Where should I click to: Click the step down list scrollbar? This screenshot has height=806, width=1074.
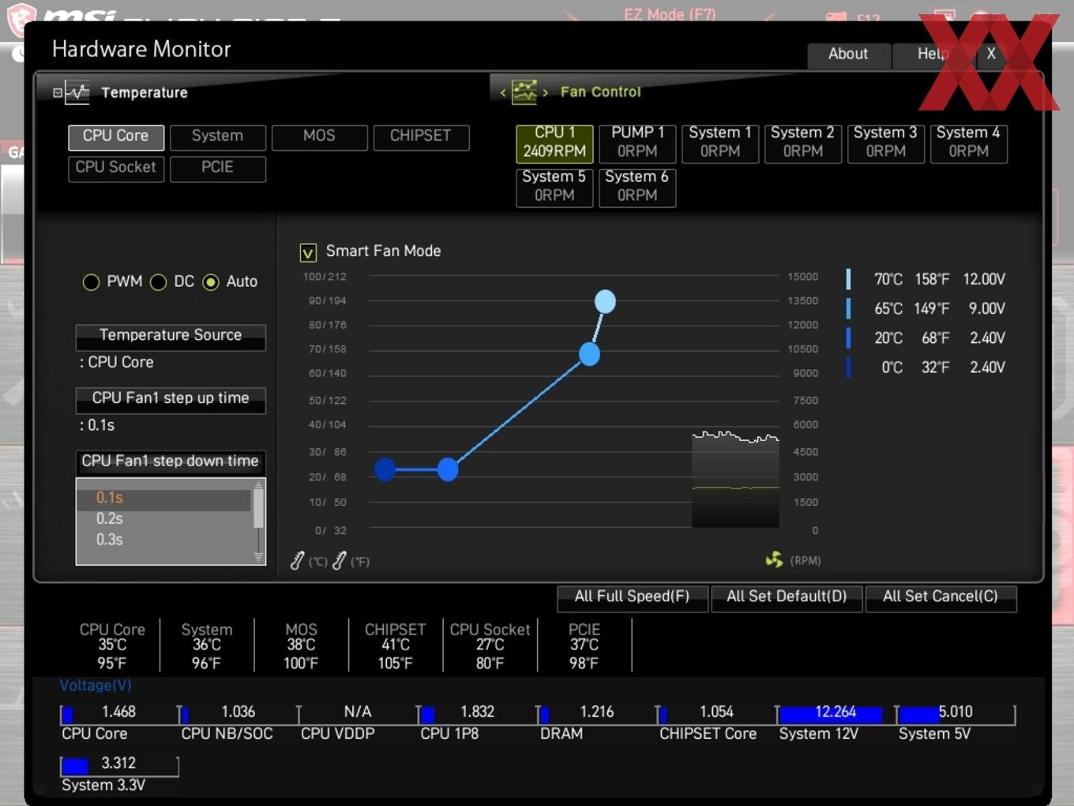pyautogui.click(x=258, y=508)
